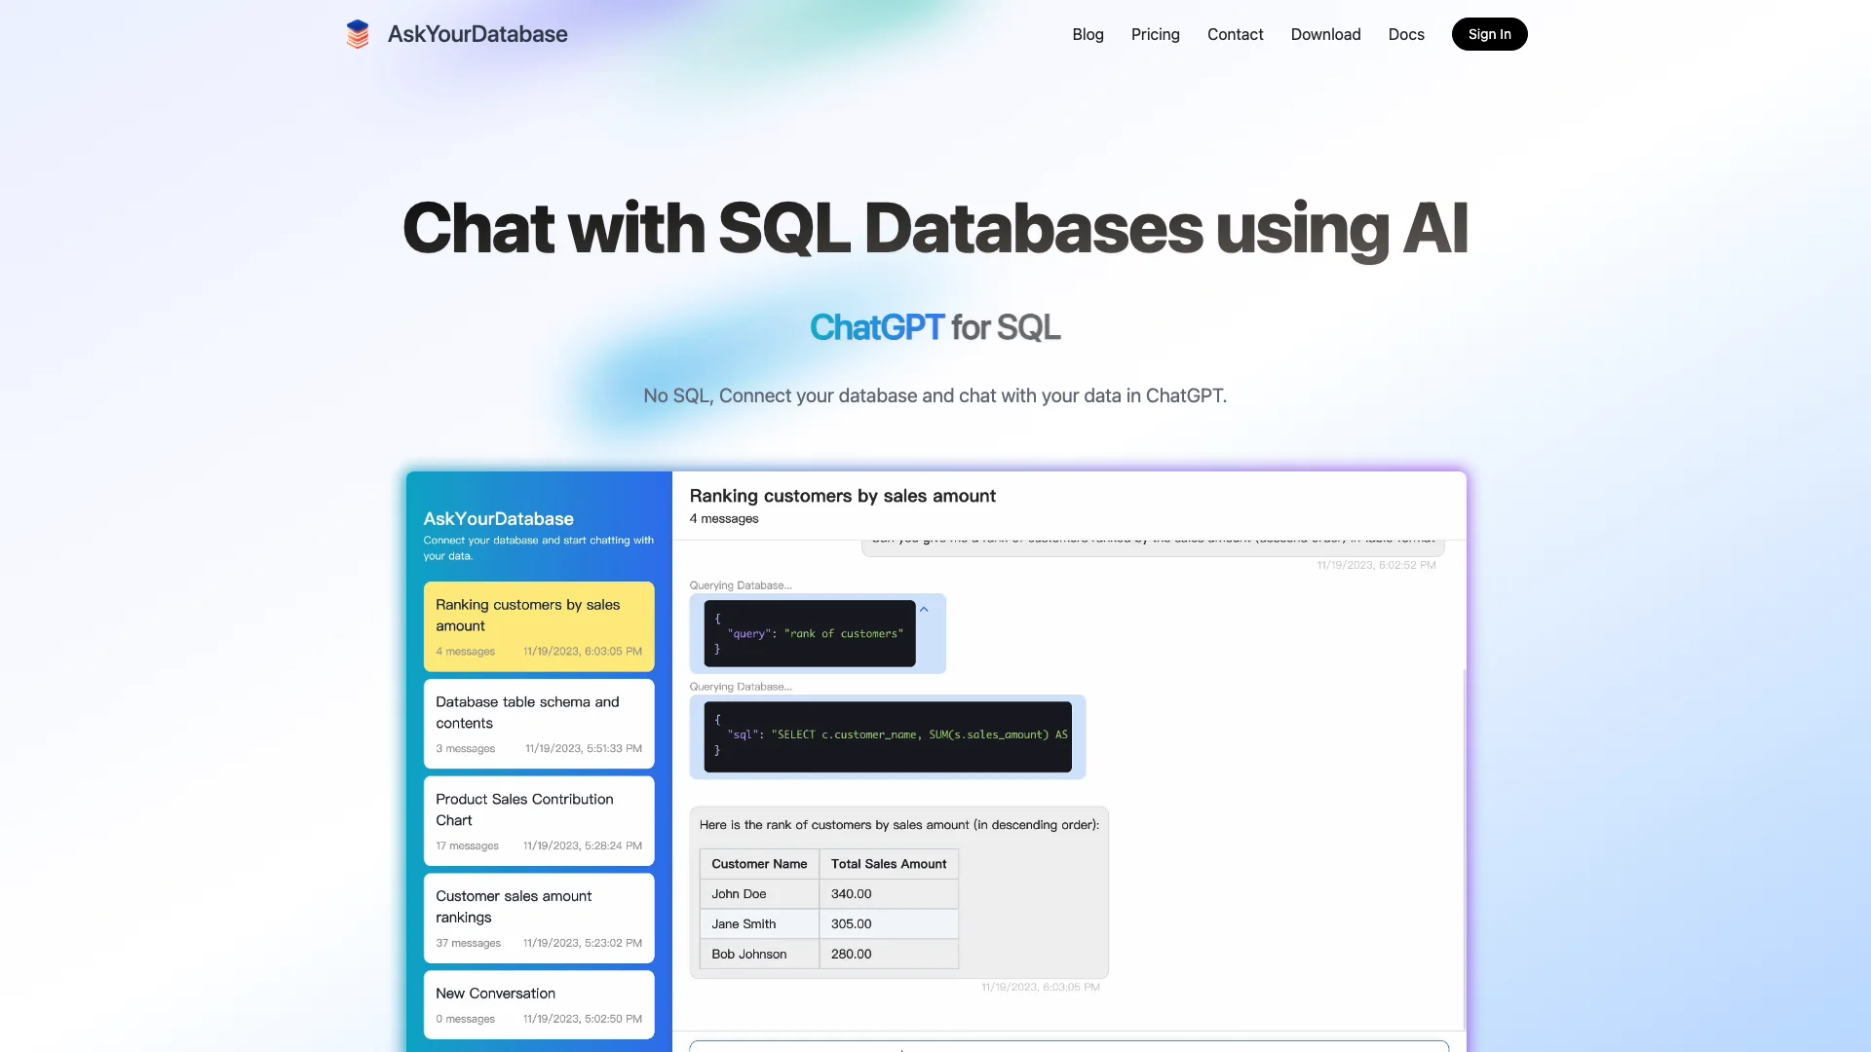Click the 'Ranking customers by sales amount' chat title

tap(842, 496)
